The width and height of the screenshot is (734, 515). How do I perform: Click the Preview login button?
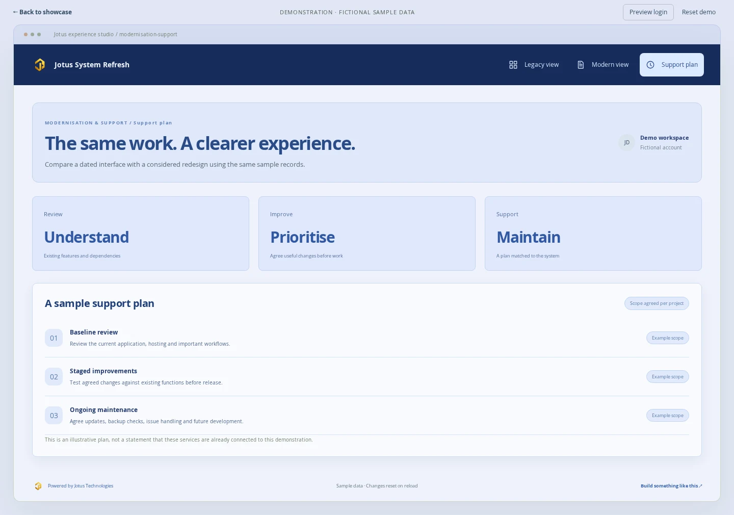(648, 12)
